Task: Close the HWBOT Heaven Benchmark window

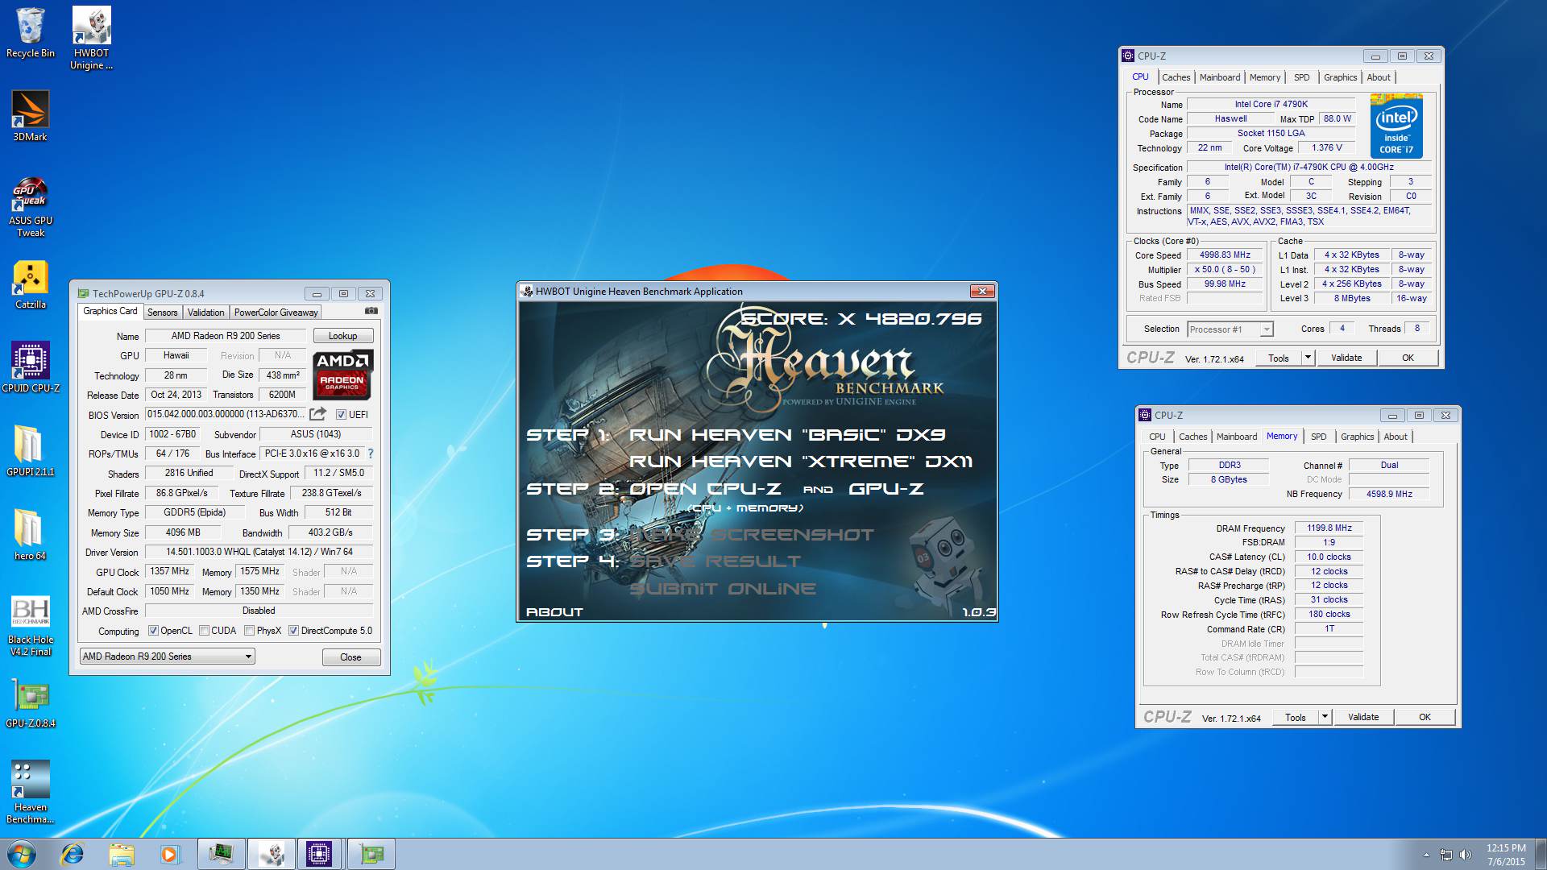Action: 981,291
